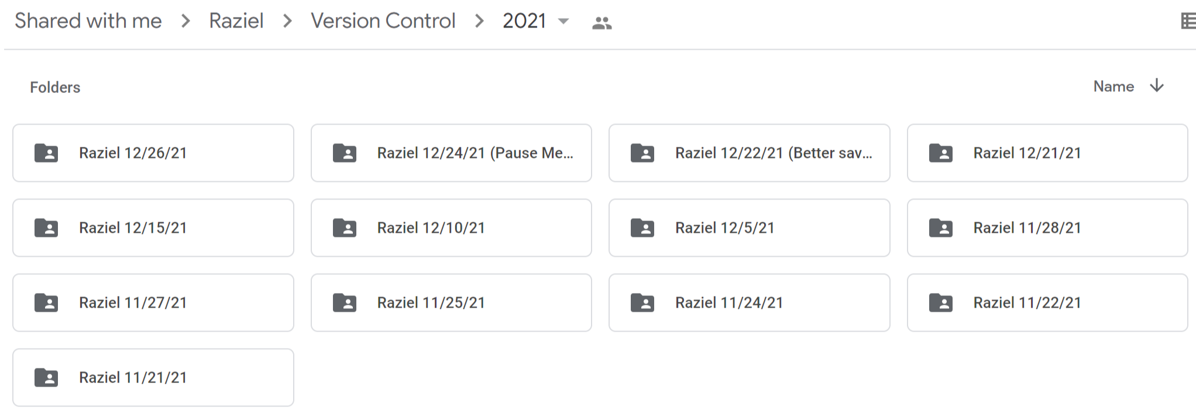
Task: Click the shared folder icon on Raziel 12/15/21
Action: coord(47,228)
